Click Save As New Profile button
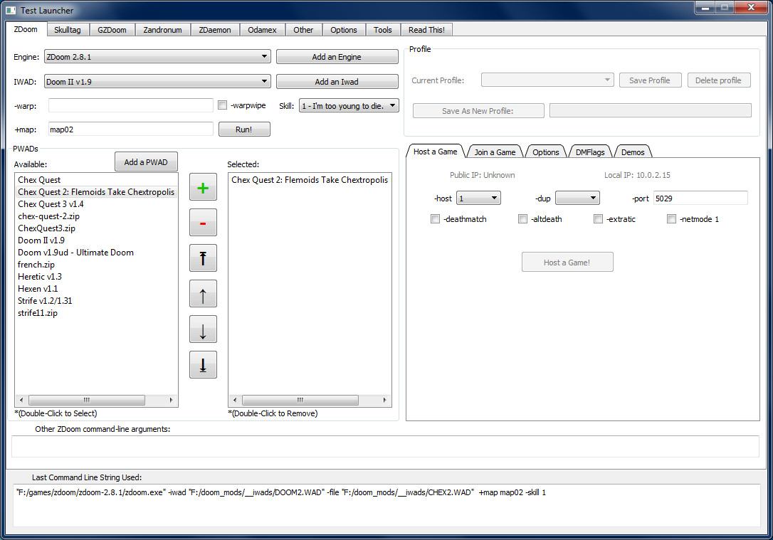The image size is (773, 540). click(x=478, y=110)
